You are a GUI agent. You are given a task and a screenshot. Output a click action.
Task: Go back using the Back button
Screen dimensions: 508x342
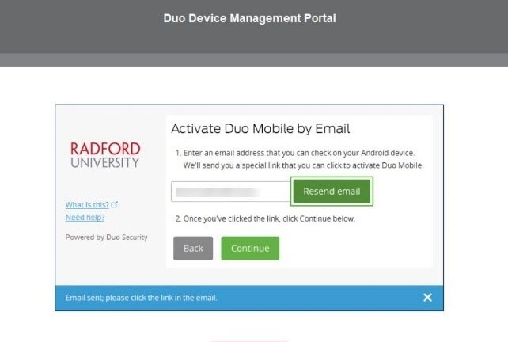click(x=193, y=249)
